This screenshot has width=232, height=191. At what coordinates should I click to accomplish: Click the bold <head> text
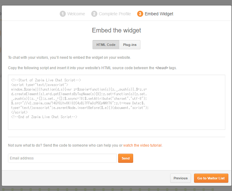click(x=161, y=68)
